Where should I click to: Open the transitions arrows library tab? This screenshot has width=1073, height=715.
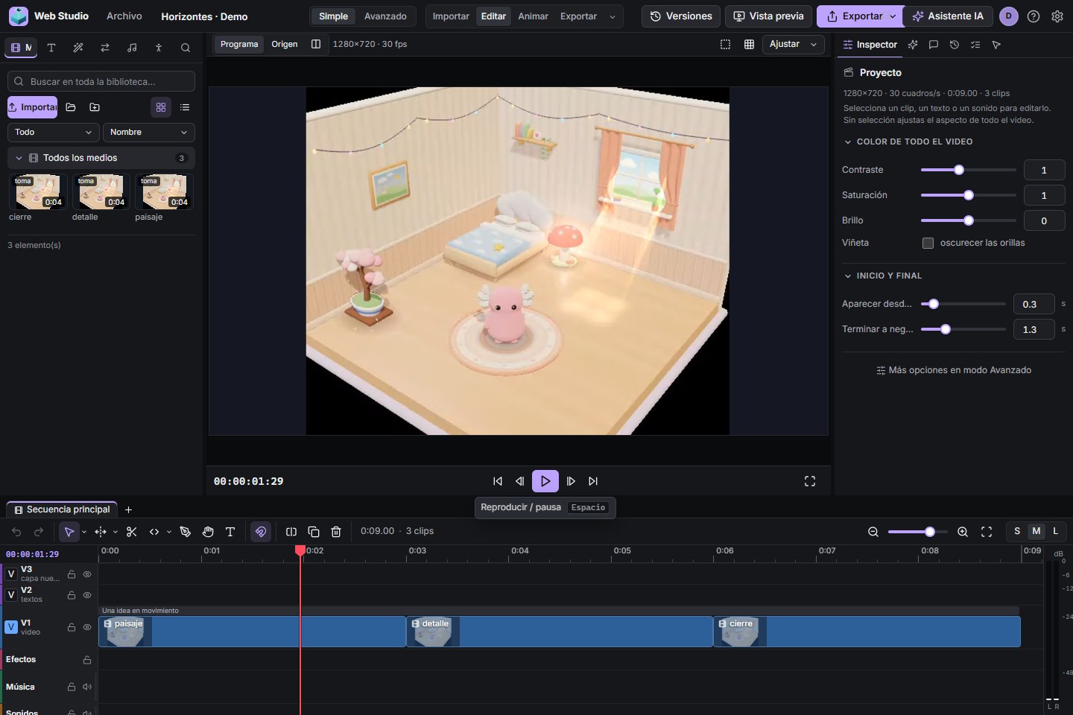105,48
